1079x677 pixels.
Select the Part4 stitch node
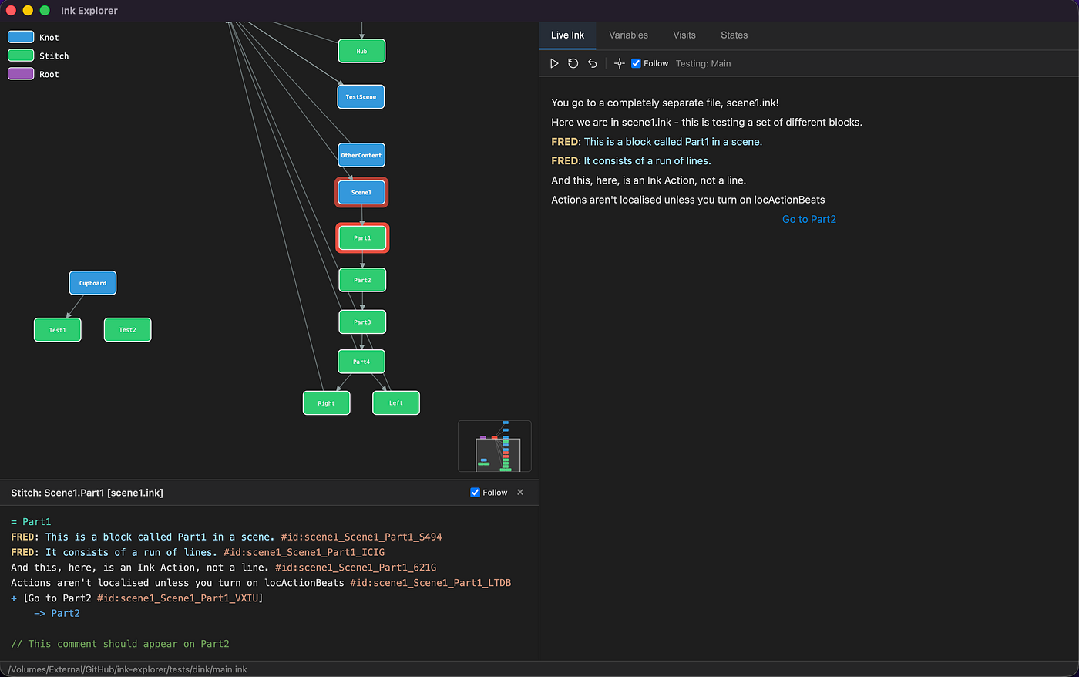pyautogui.click(x=361, y=361)
